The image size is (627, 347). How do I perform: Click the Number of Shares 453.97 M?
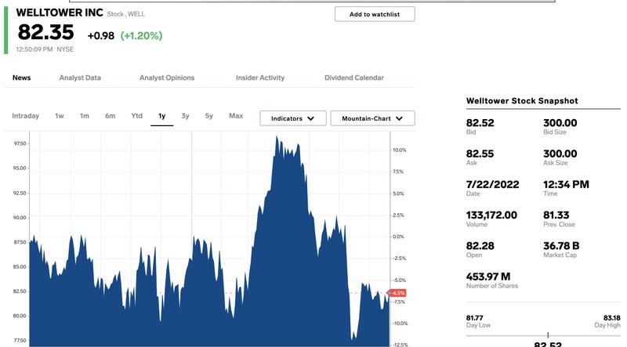pos(488,277)
